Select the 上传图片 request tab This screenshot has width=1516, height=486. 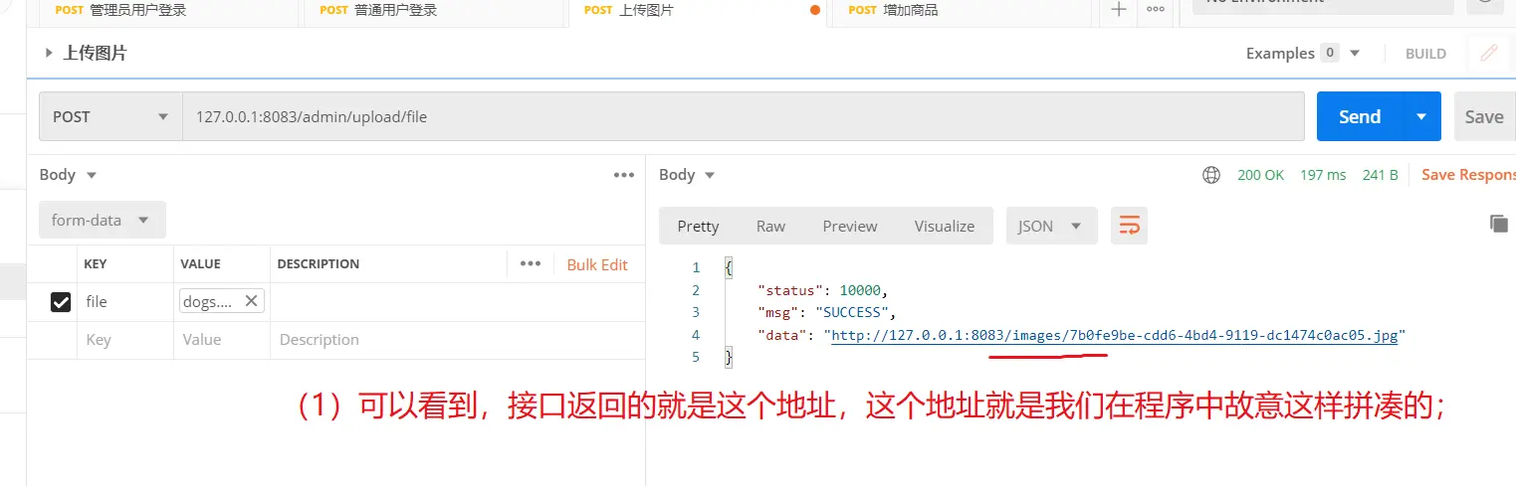[x=629, y=10]
